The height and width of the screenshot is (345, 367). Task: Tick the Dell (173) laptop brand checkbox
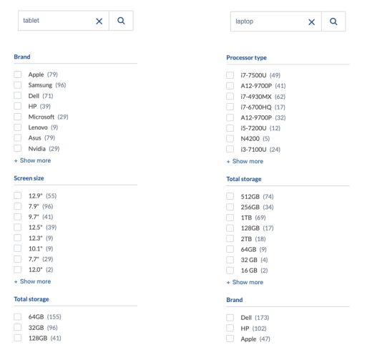coord(230,318)
